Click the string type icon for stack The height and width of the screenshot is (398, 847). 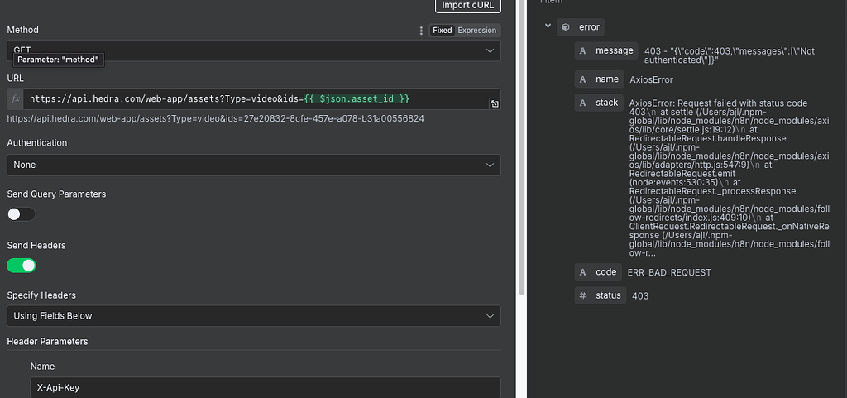pyautogui.click(x=583, y=103)
